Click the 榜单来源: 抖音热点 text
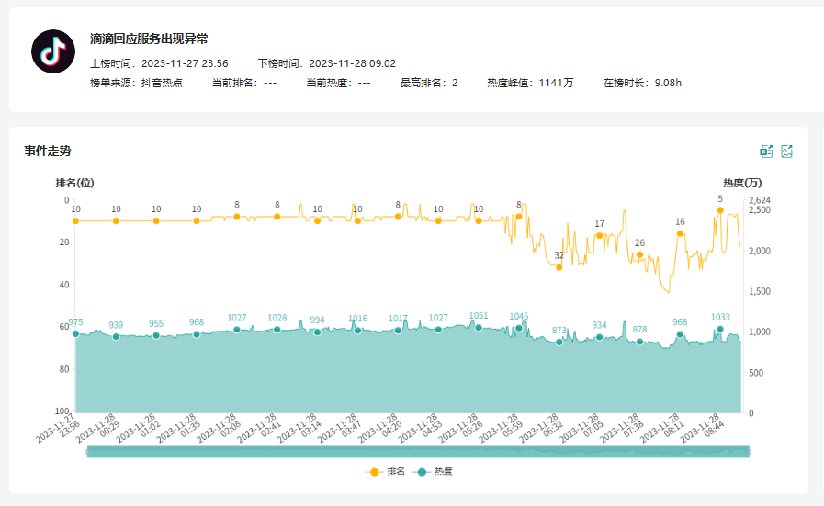The image size is (824, 506). [x=136, y=83]
